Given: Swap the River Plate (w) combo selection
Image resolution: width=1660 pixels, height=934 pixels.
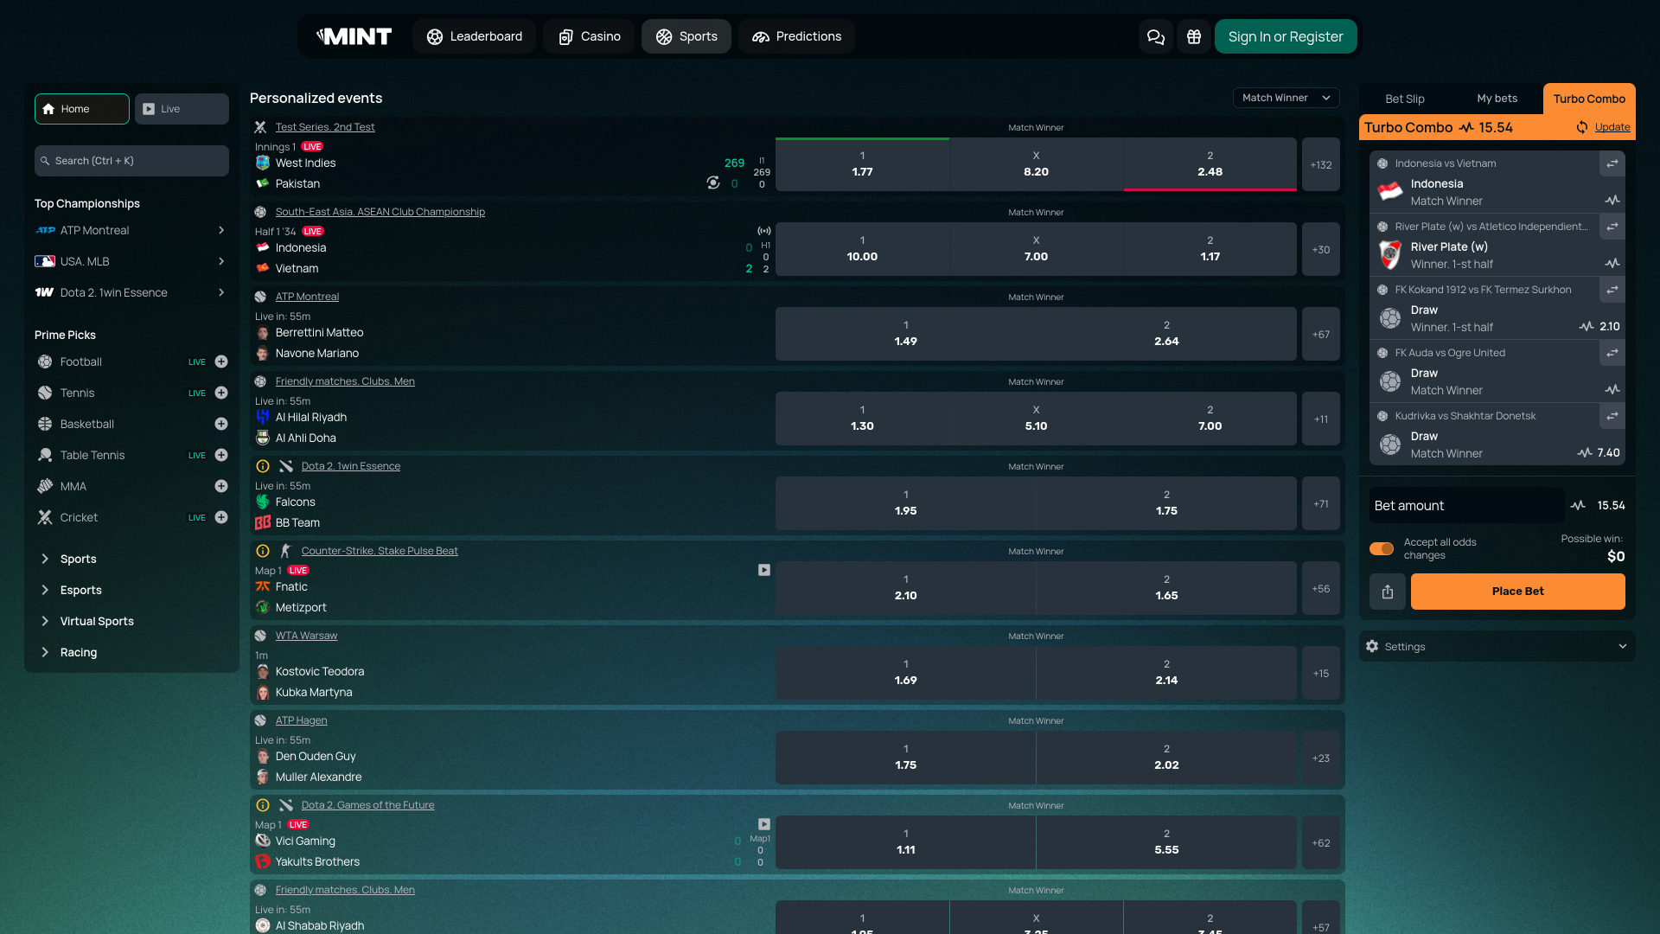Looking at the screenshot, I should pos(1612,227).
